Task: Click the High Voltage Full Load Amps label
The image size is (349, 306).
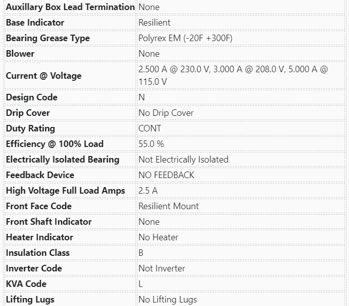Action: 66,191
